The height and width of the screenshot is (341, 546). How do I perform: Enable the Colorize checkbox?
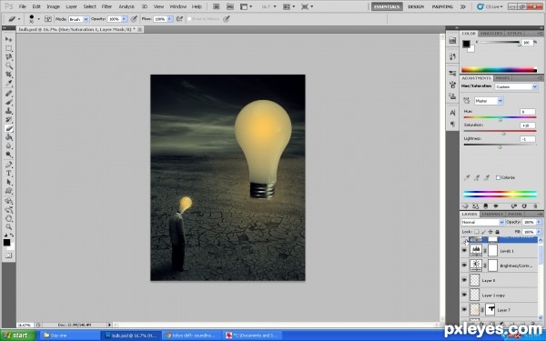(x=498, y=177)
